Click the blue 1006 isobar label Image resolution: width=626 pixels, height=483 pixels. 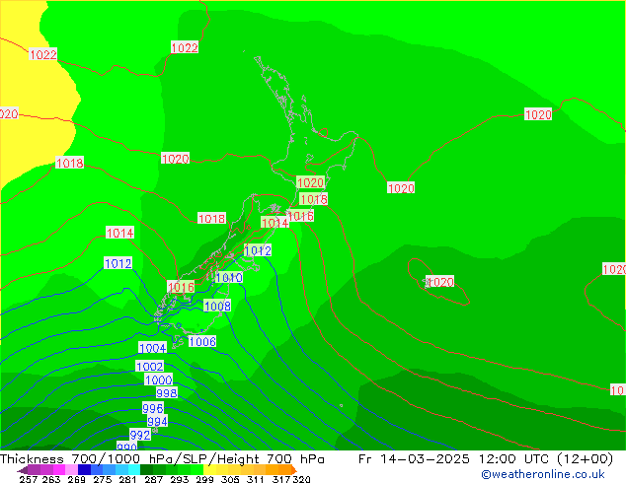coord(202,341)
